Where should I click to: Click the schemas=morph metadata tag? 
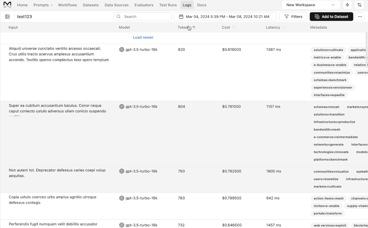[326, 107]
